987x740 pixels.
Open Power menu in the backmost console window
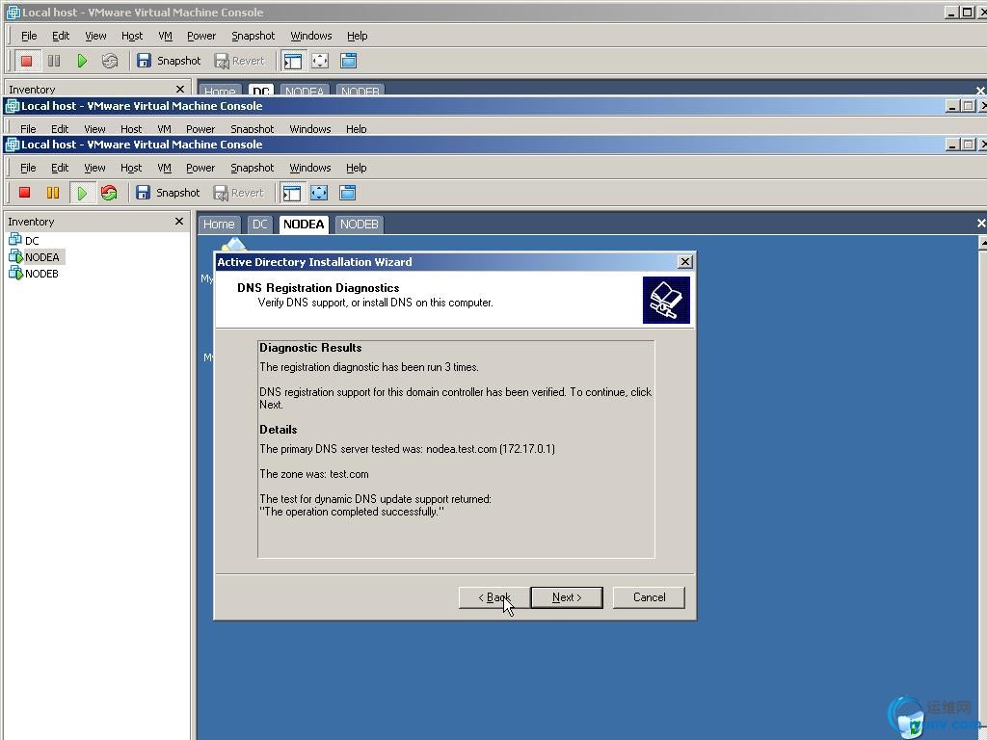pyautogui.click(x=201, y=36)
